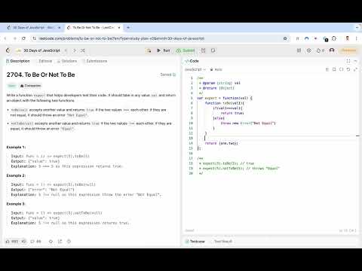Click the address bar URL
This screenshot has height=271, width=362.
click(x=121, y=38)
